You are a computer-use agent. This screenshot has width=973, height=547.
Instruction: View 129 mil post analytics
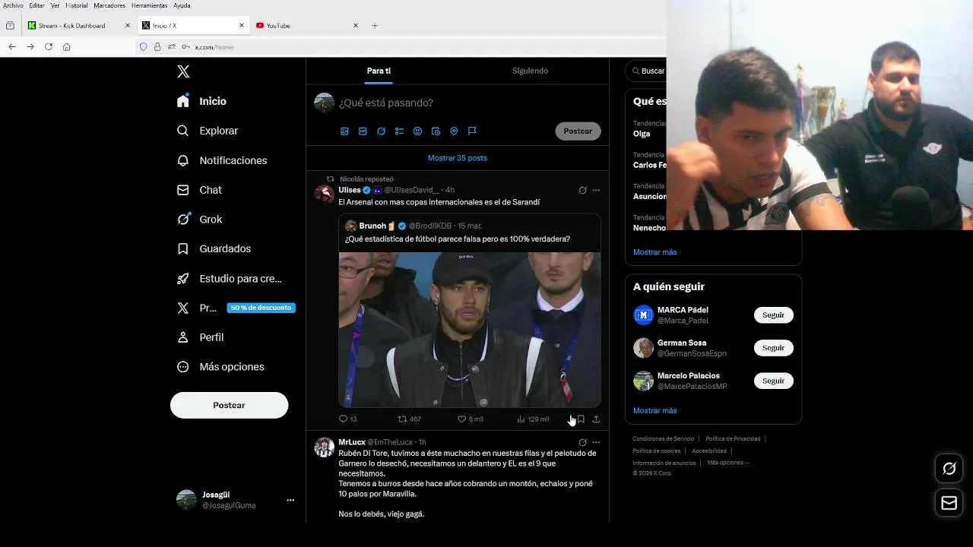coord(533,419)
